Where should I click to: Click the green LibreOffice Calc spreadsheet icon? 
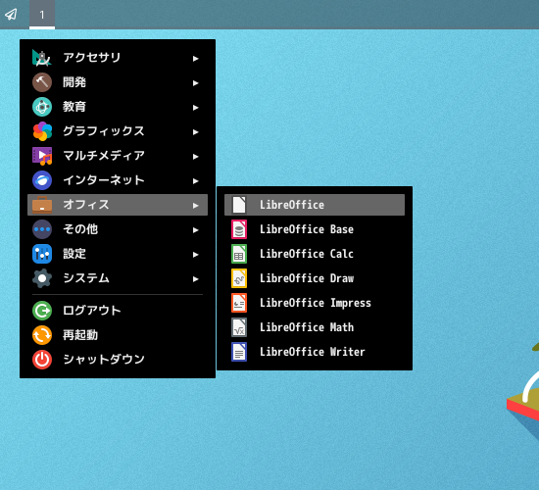point(239,254)
